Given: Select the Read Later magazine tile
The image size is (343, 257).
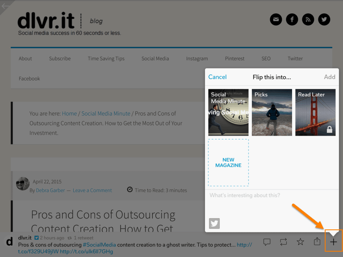Looking at the screenshot, I should pos(315,112).
